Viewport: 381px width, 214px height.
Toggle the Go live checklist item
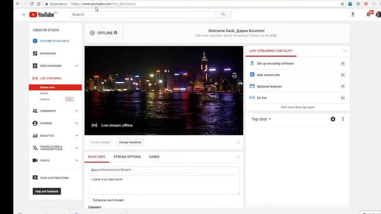[343, 97]
